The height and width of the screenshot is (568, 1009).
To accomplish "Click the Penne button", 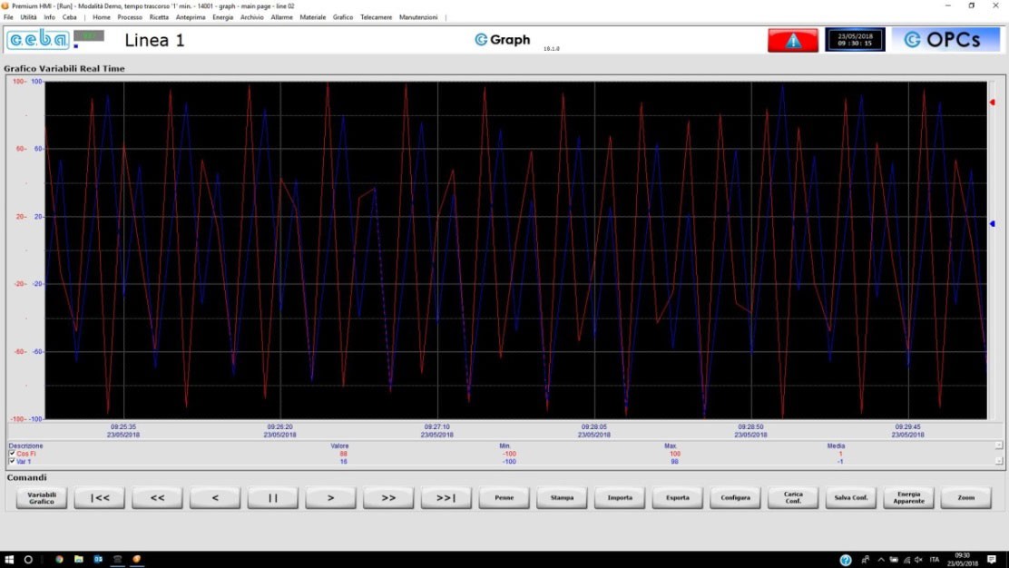I will (x=504, y=498).
